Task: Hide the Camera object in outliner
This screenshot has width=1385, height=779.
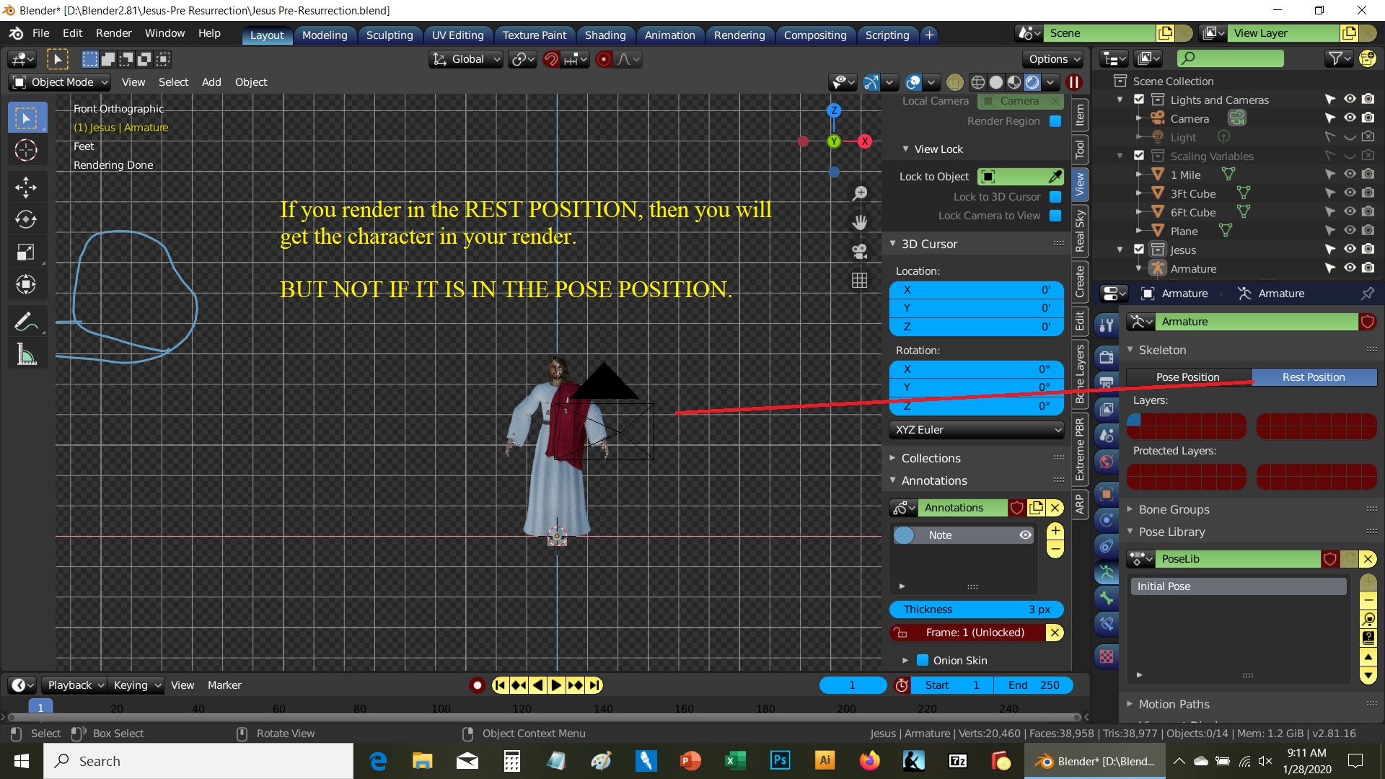Action: point(1350,118)
